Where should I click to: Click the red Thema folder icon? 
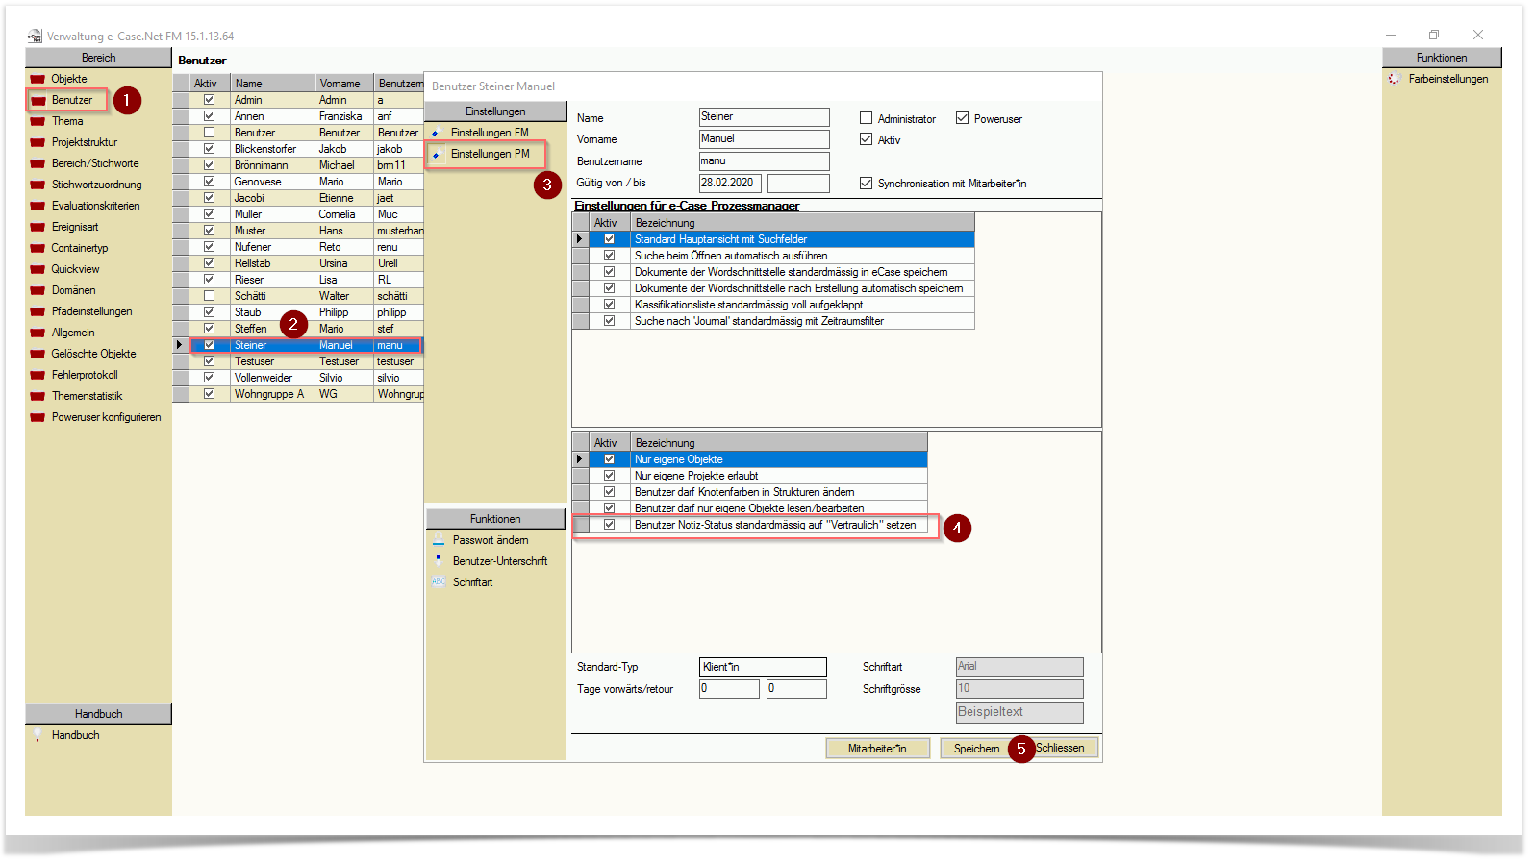(x=38, y=121)
